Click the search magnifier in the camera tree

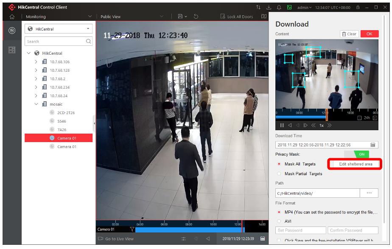pyautogui.click(x=88, y=42)
